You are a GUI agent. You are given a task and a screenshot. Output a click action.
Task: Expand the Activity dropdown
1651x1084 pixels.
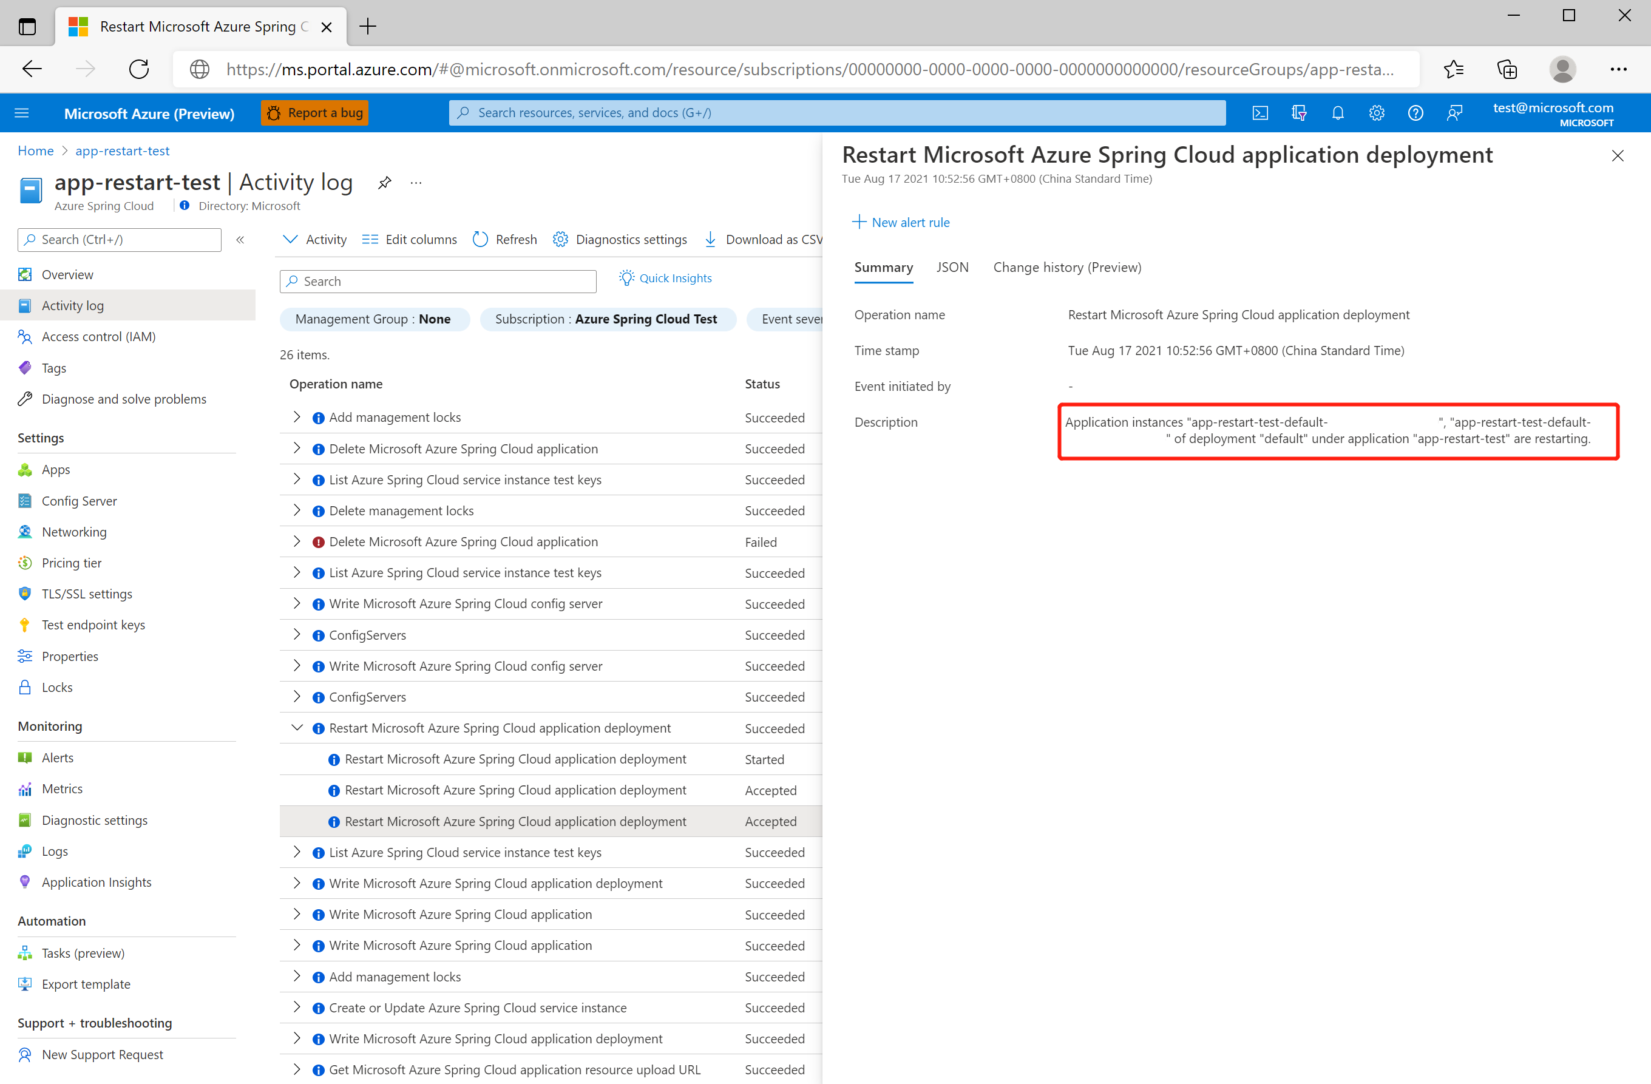click(x=314, y=240)
